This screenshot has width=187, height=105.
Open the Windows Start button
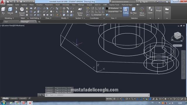[4, 103]
